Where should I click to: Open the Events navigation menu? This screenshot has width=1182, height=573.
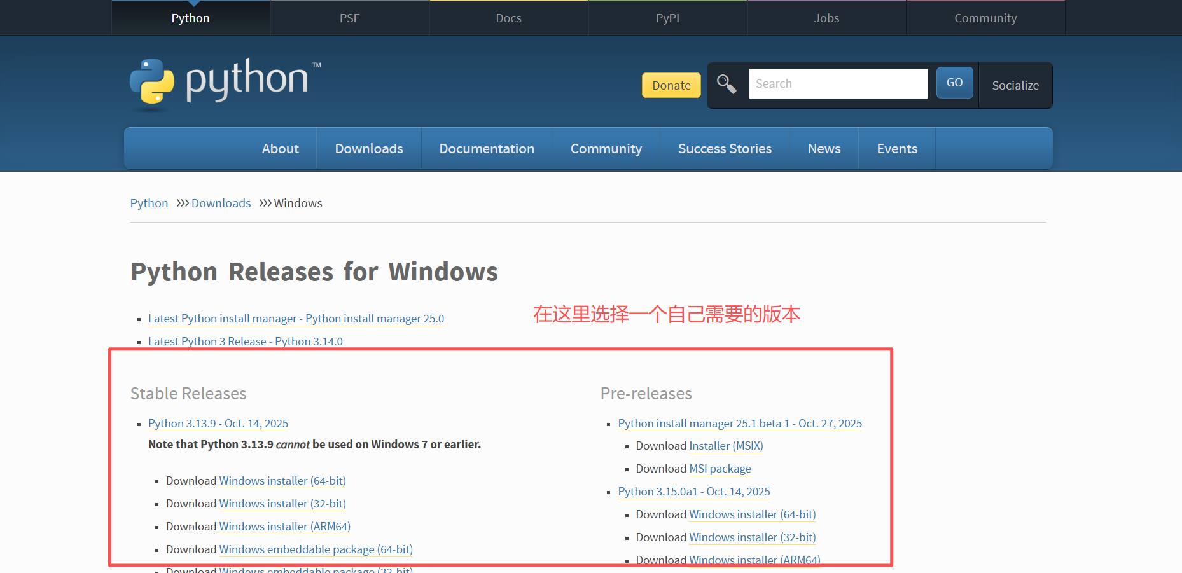click(x=897, y=148)
